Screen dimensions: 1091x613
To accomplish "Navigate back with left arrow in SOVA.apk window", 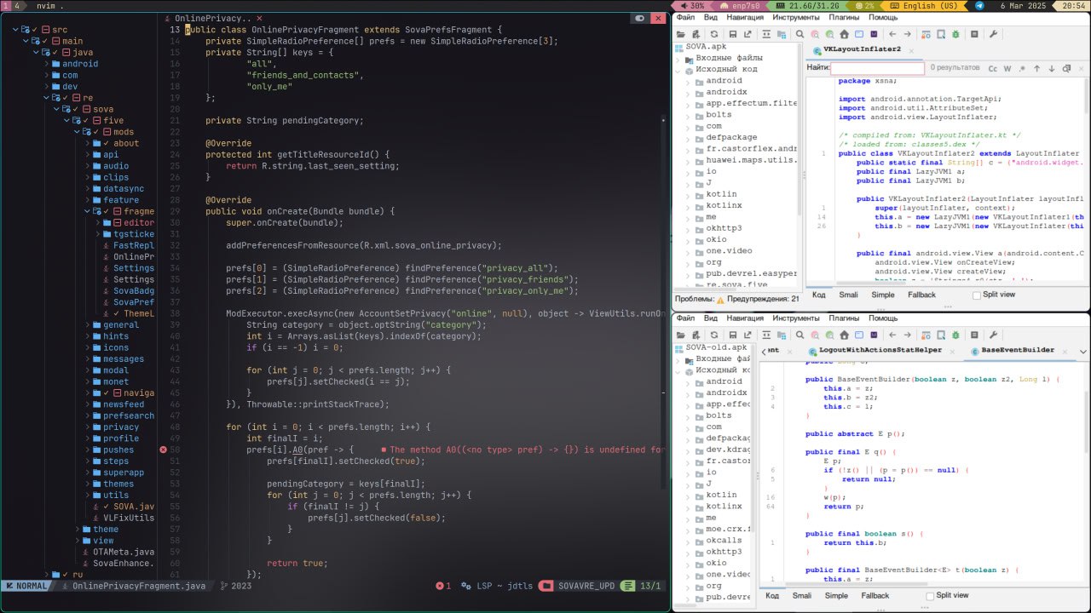I will pos(892,34).
